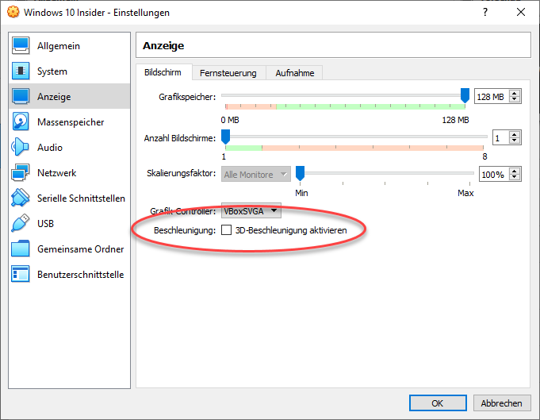Confirm settings with the OK button

(438, 403)
